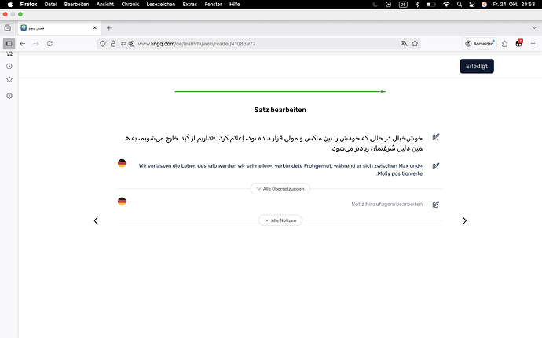
Task: Click the edit icon beside the Persian sentence
Action: 436,137
